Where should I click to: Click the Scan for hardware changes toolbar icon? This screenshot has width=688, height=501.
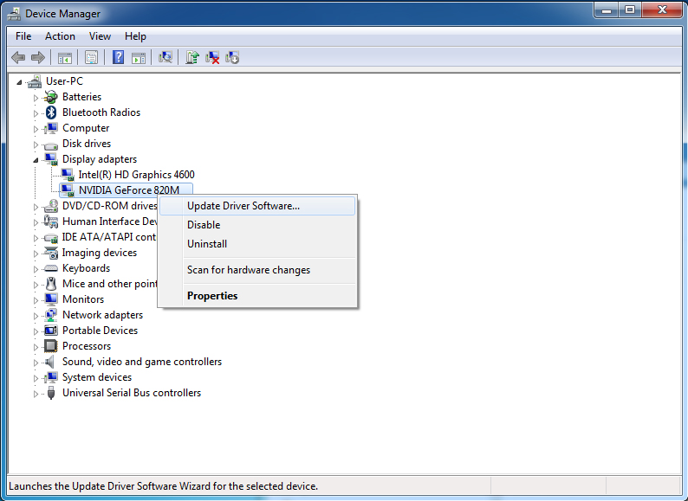click(165, 57)
